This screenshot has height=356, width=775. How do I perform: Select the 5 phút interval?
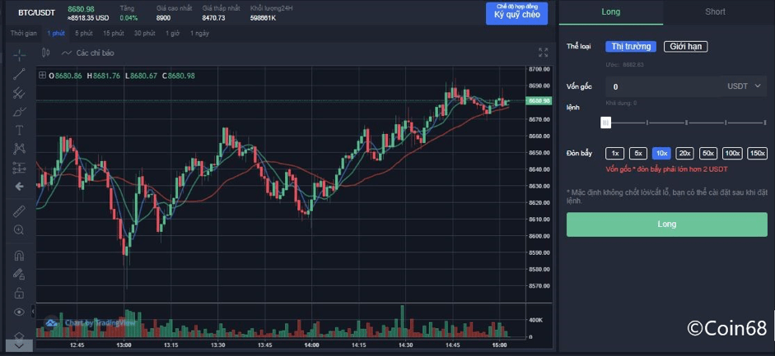click(83, 33)
